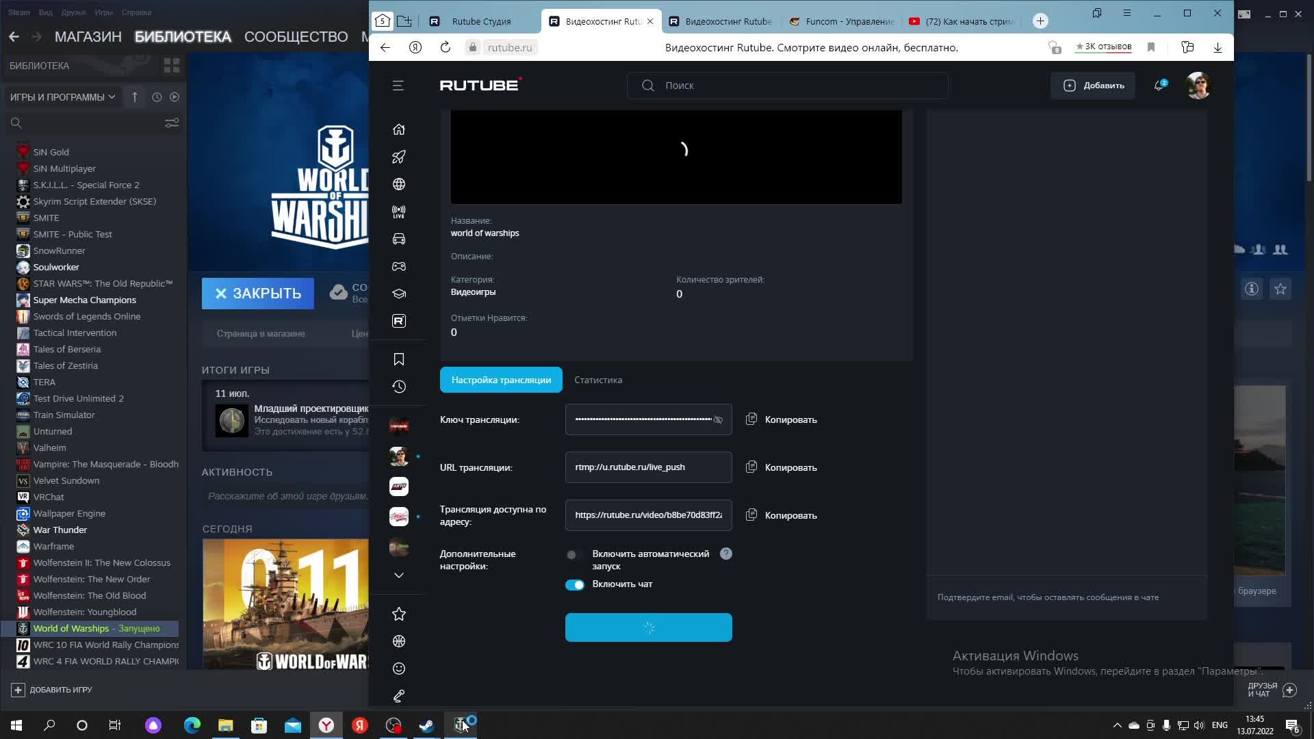Image resolution: width=1314 pixels, height=739 pixels.
Task: Open 'Игры и программы' dropdown in Steam
Action: pos(62,97)
